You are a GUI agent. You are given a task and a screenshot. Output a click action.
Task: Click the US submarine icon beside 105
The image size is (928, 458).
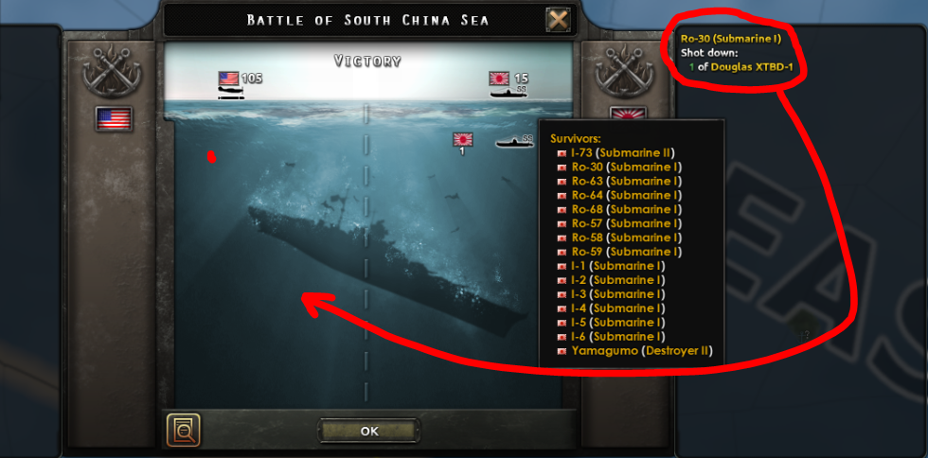[x=231, y=93]
